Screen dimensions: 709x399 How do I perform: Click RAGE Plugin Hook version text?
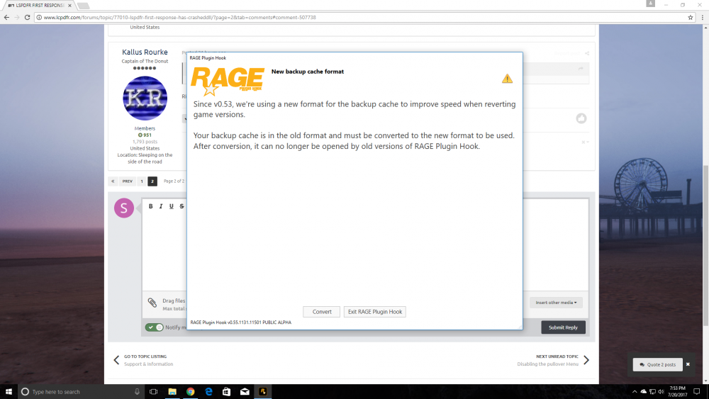240,322
